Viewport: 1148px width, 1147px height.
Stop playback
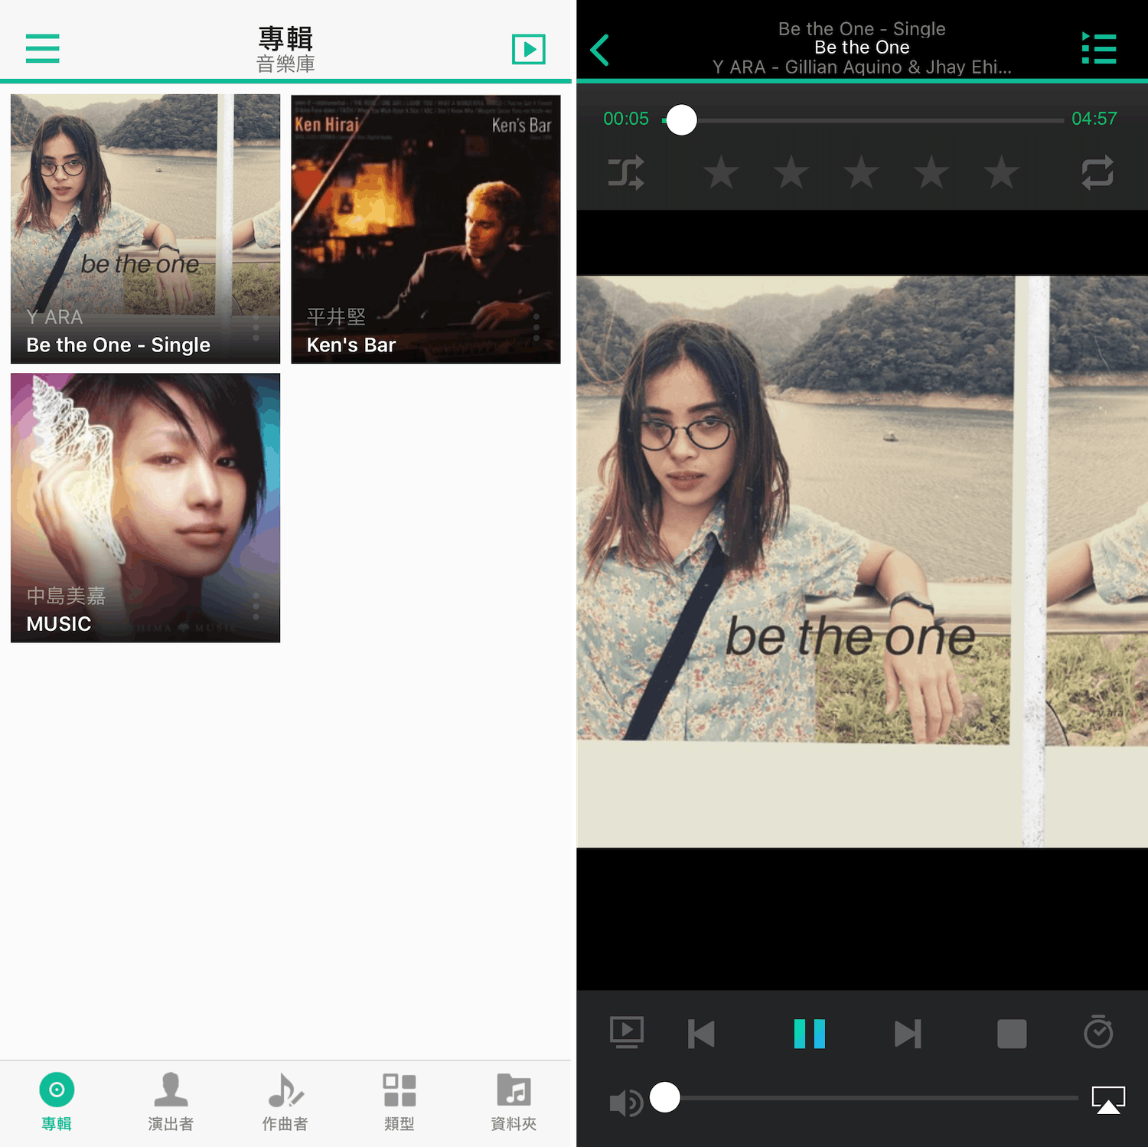1012,1034
